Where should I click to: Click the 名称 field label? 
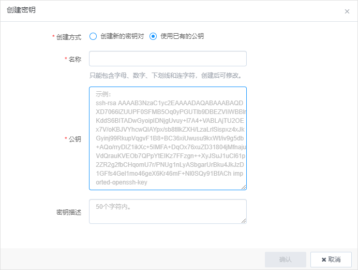tap(75, 59)
